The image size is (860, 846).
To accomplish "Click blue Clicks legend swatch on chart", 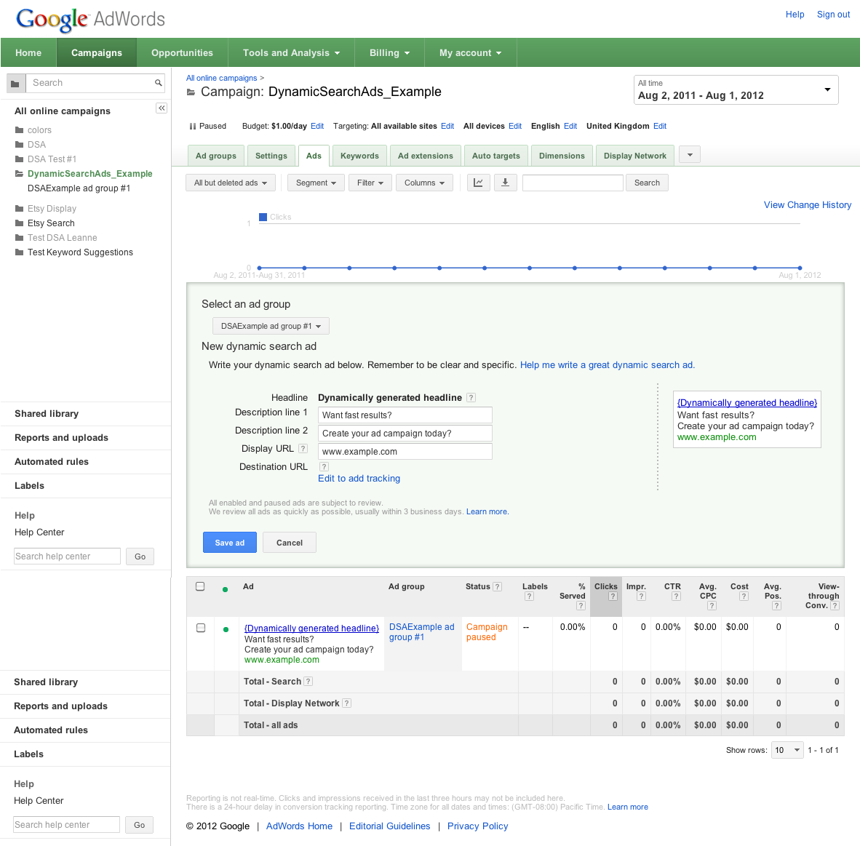I will pyautogui.click(x=263, y=217).
